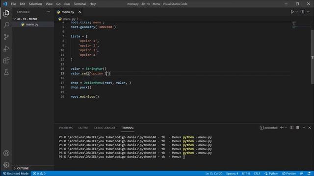Open the Manage gear settings
Image resolution: width=314 pixels, height=176 pixels.
click(6, 165)
